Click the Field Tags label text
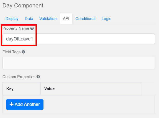Image resolution: width=159 pixels, height=118 pixels. click(x=12, y=52)
